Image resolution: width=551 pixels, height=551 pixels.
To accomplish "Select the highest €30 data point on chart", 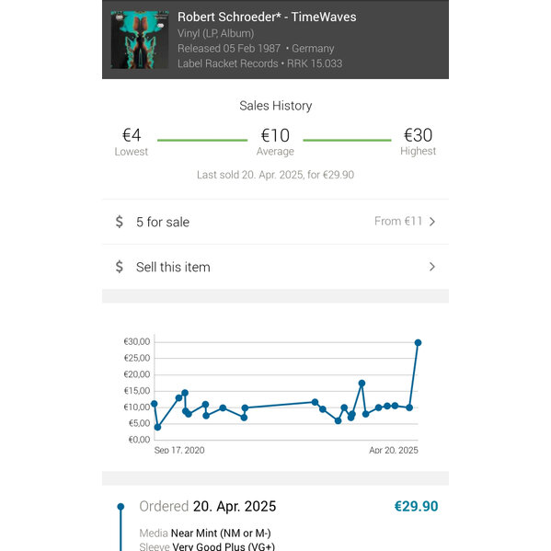I will [x=418, y=342].
